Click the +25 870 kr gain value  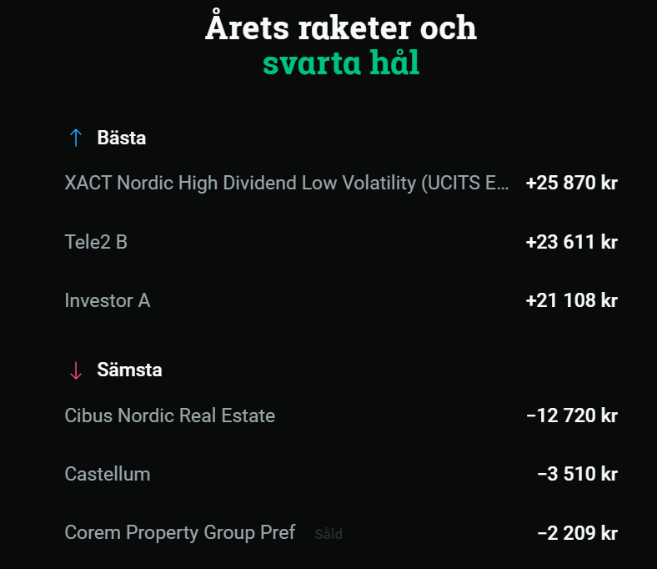[571, 183]
